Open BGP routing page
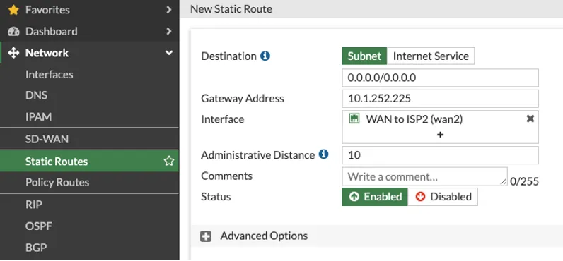 coord(36,248)
